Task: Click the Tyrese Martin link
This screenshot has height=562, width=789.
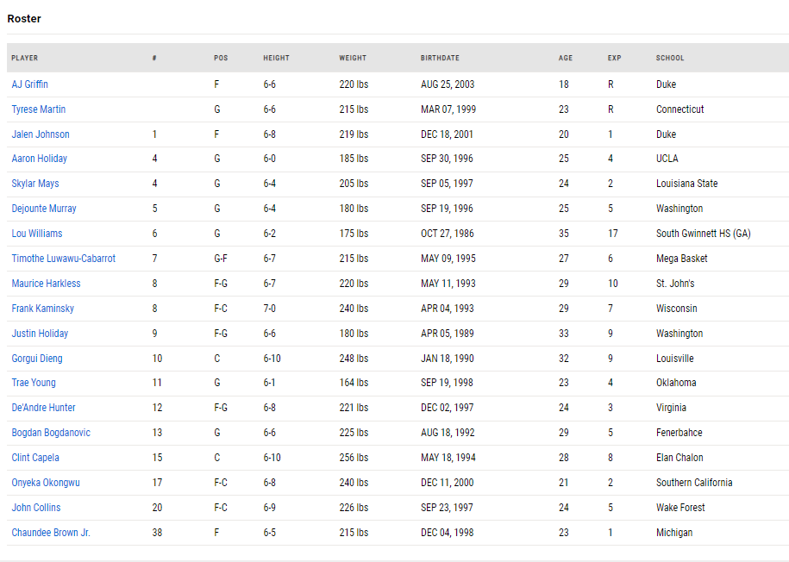Action: pyautogui.click(x=38, y=109)
